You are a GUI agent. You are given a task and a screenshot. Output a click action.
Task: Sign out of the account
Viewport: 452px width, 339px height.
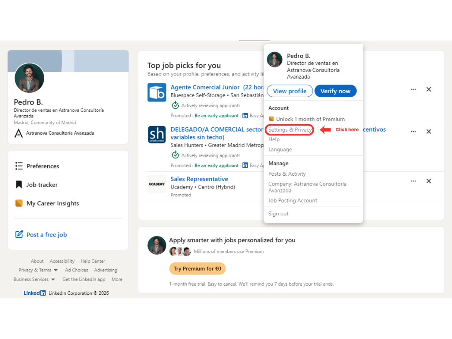tap(278, 214)
